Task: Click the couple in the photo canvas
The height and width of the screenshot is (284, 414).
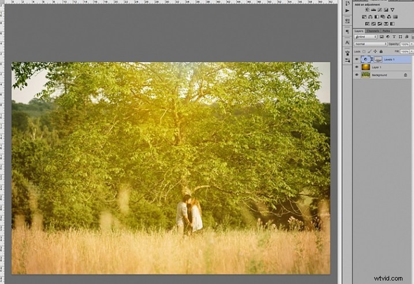Action: [x=189, y=214]
